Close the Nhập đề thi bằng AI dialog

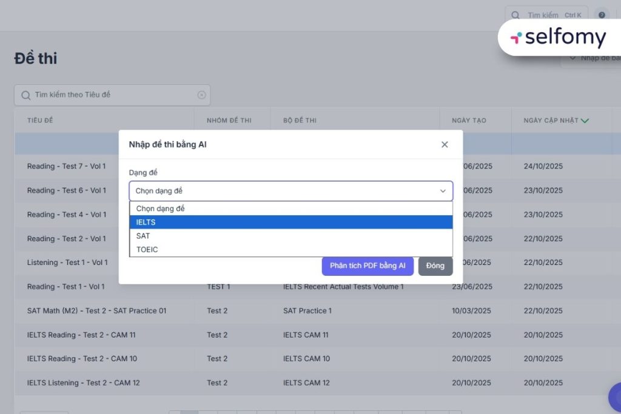point(445,144)
